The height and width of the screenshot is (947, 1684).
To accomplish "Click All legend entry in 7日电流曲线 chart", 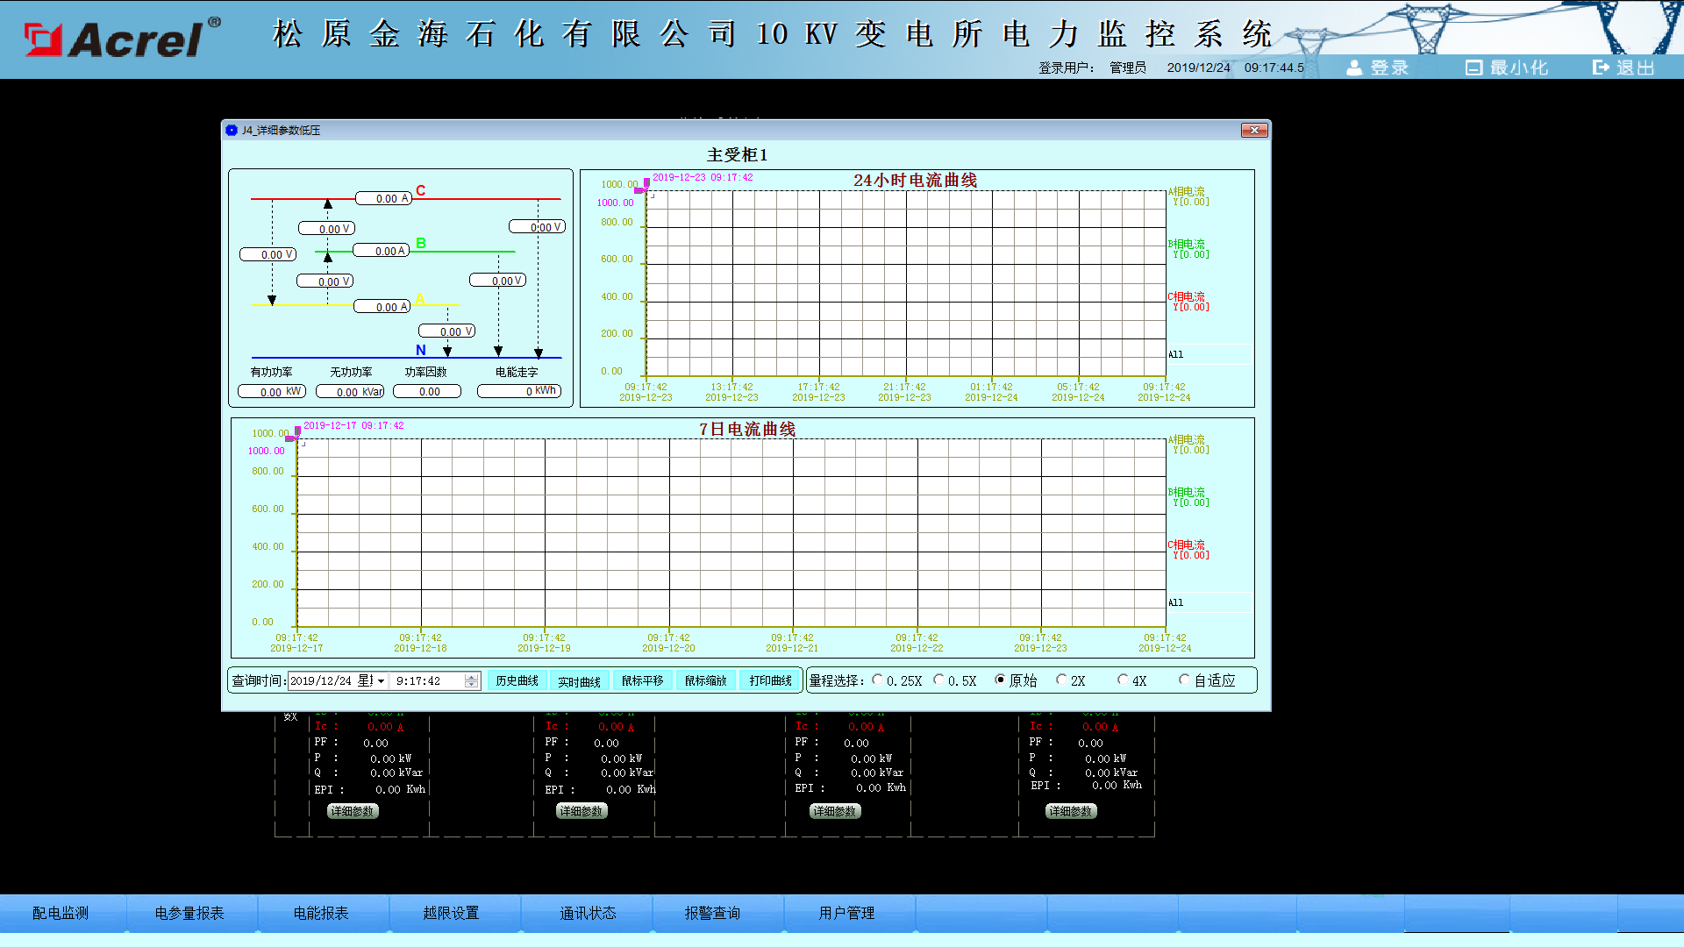I will (x=1176, y=602).
